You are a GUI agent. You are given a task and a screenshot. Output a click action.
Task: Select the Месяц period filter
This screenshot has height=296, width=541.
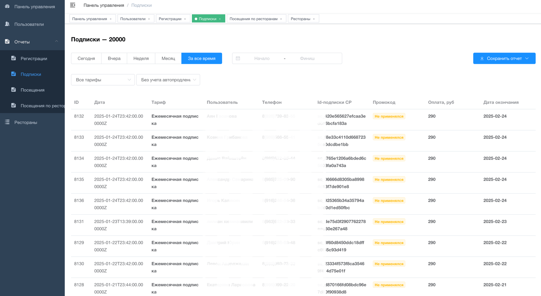pyautogui.click(x=168, y=58)
